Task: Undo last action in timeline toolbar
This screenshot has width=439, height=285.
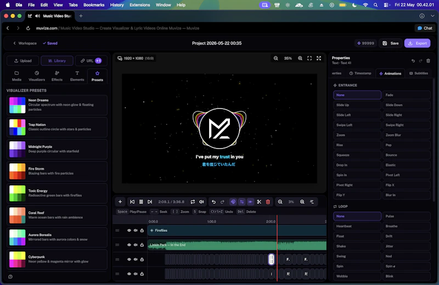Action: pos(213,202)
